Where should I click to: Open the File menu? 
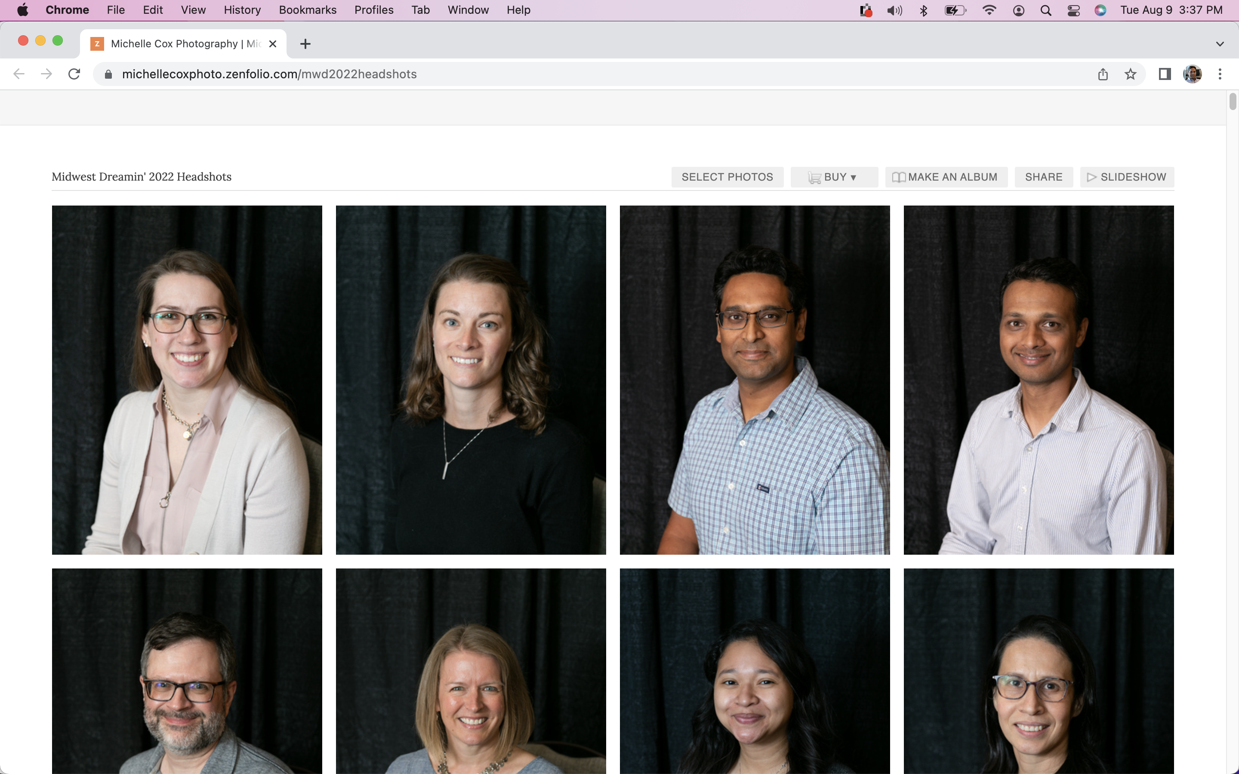point(116,10)
